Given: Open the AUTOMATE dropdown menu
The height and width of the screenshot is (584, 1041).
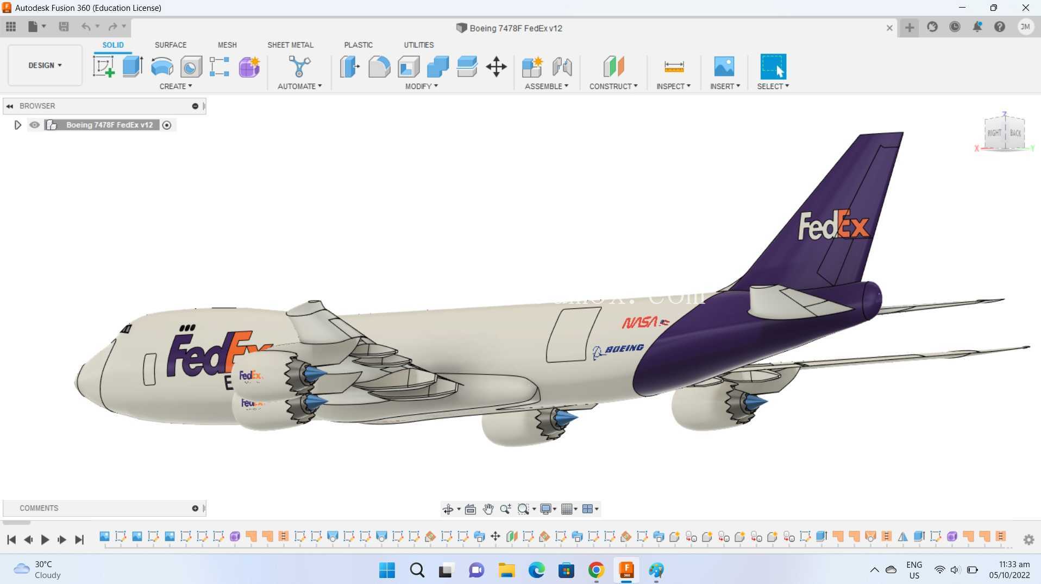Looking at the screenshot, I should (x=299, y=86).
